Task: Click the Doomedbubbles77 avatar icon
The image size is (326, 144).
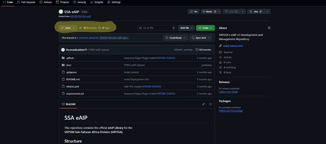Action: (63, 50)
